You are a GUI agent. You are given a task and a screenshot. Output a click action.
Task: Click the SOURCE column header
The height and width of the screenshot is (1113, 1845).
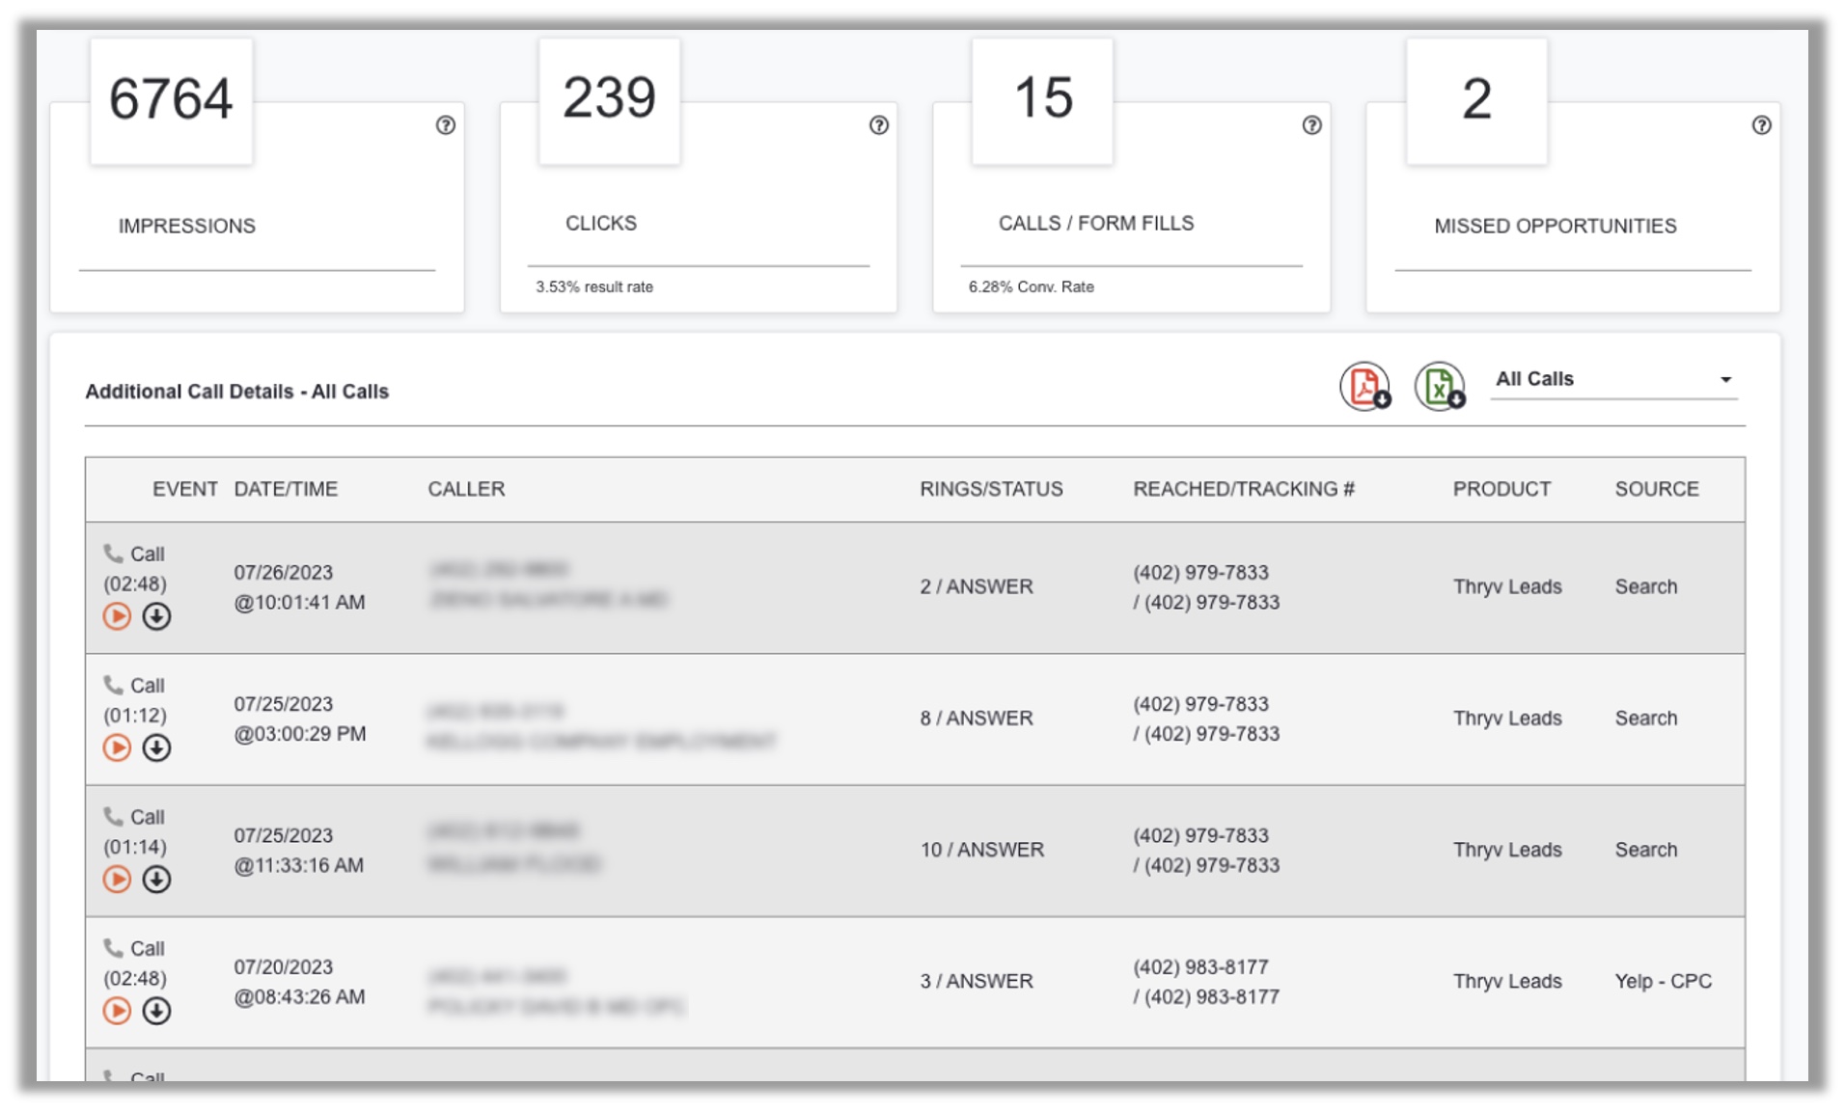(x=1657, y=489)
